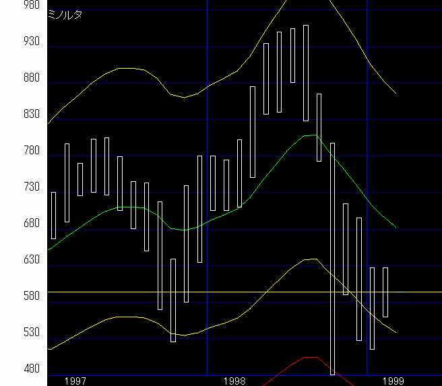Select the 530 price axis label
Screen dimensions: 442x386
[x=12, y=332]
